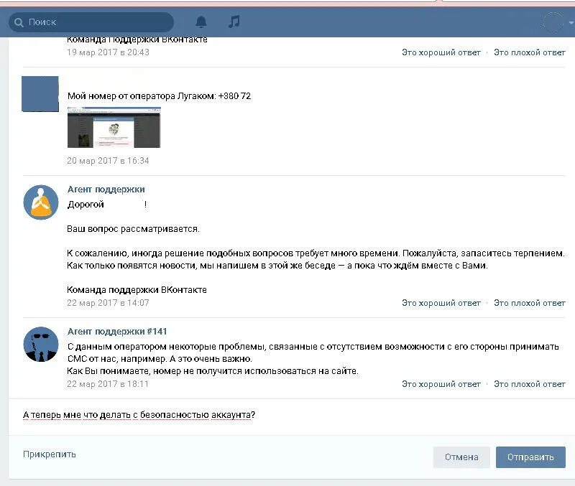The width and height of the screenshot is (575, 486).
Task: Click Прикрепить to attach a file
Action: pyautogui.click(x=50, y=454)
